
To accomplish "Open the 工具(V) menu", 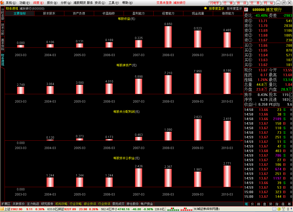I will 114,3.
